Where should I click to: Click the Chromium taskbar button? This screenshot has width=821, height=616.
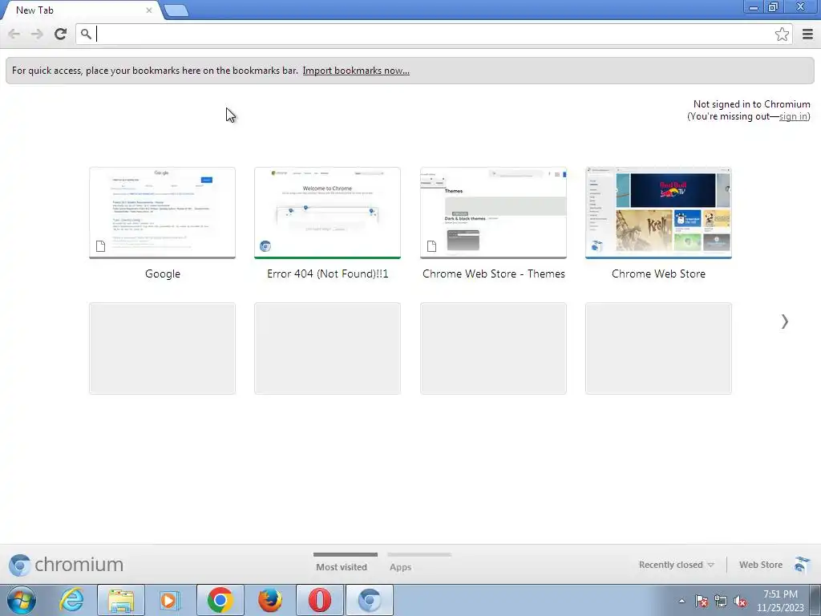369,600
